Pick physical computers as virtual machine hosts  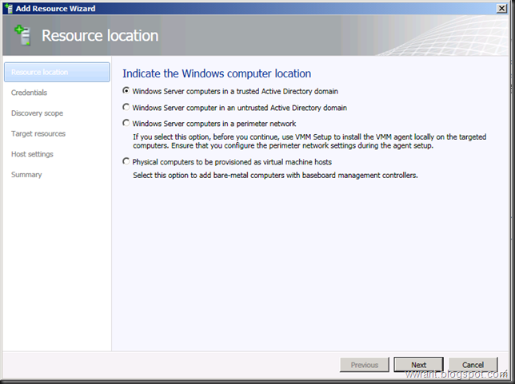(126, 162)
